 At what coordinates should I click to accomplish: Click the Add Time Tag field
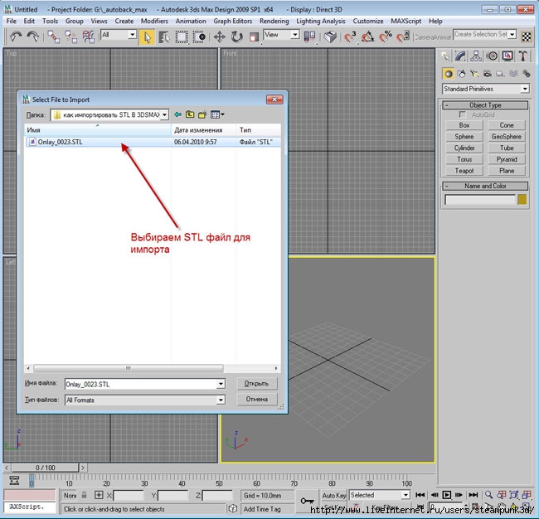[262, 509]
